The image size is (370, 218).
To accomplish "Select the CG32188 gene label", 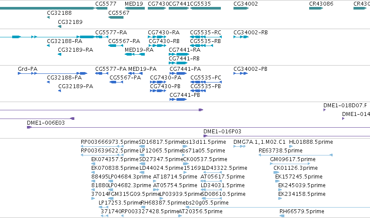I will point(59,13).
